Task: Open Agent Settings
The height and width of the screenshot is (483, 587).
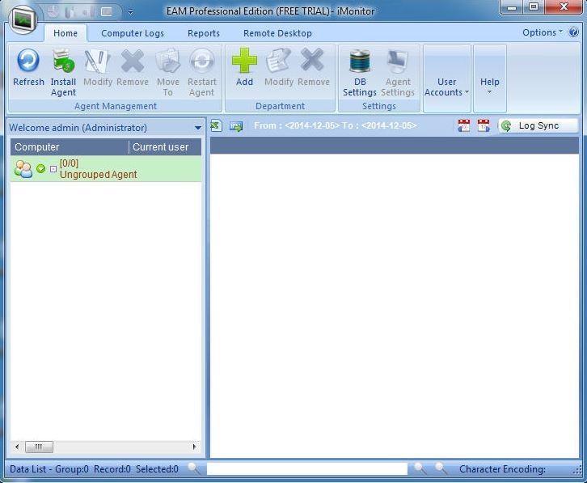Action: click(x=398, y=73)
